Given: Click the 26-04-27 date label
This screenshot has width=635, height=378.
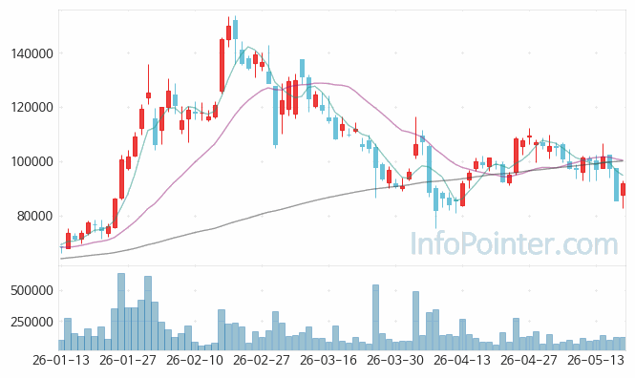Looking at the screenshot, I should coord(529,360).
